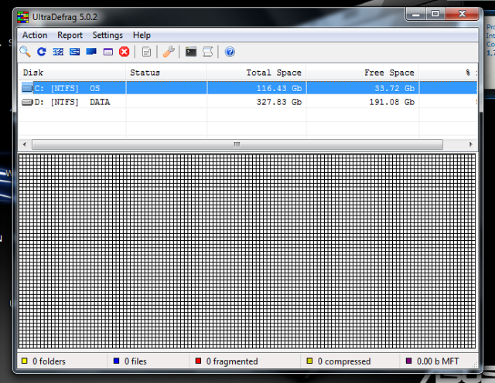Click the blue files legend swatch
Image resolution: width=495 pixels, height=383 pixels.
pyautogui.click(x=117, y=361)
